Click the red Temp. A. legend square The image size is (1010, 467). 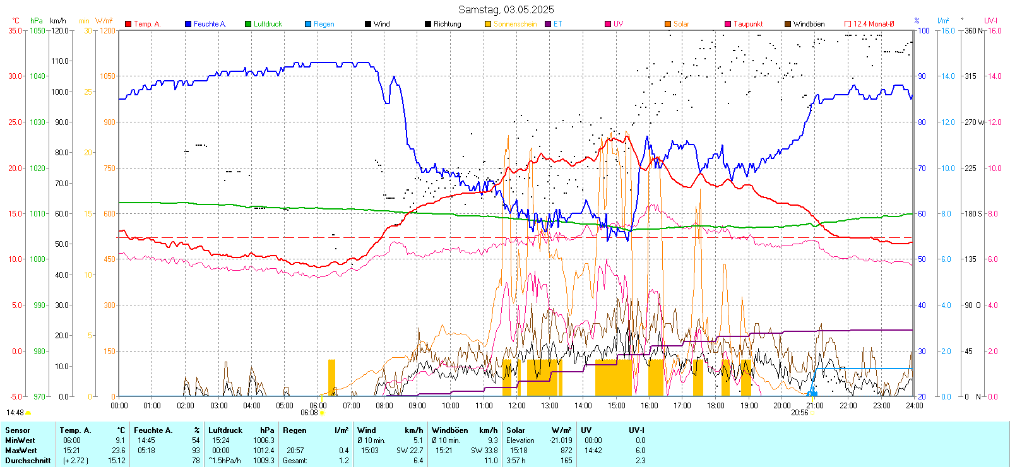coord(128,24)
